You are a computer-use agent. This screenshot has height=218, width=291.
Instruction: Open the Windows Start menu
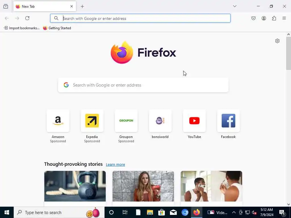(7, 212)
